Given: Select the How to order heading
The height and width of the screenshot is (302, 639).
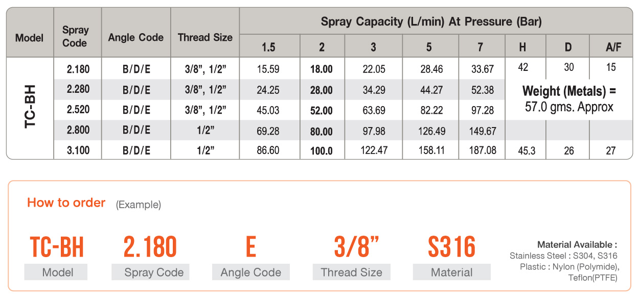Looking at the screenshot, I should pos(66,203).
